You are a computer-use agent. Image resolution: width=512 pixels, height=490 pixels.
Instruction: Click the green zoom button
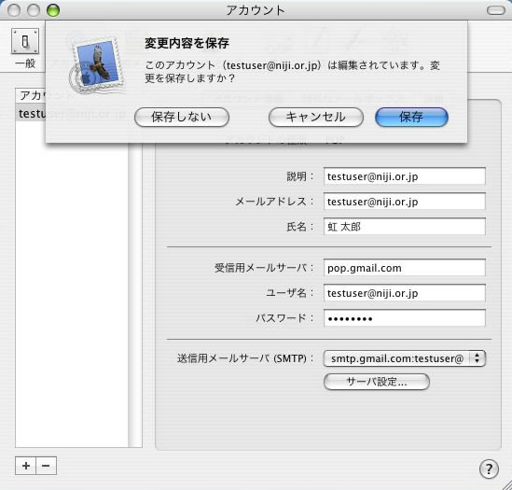[x=53, y=10]
